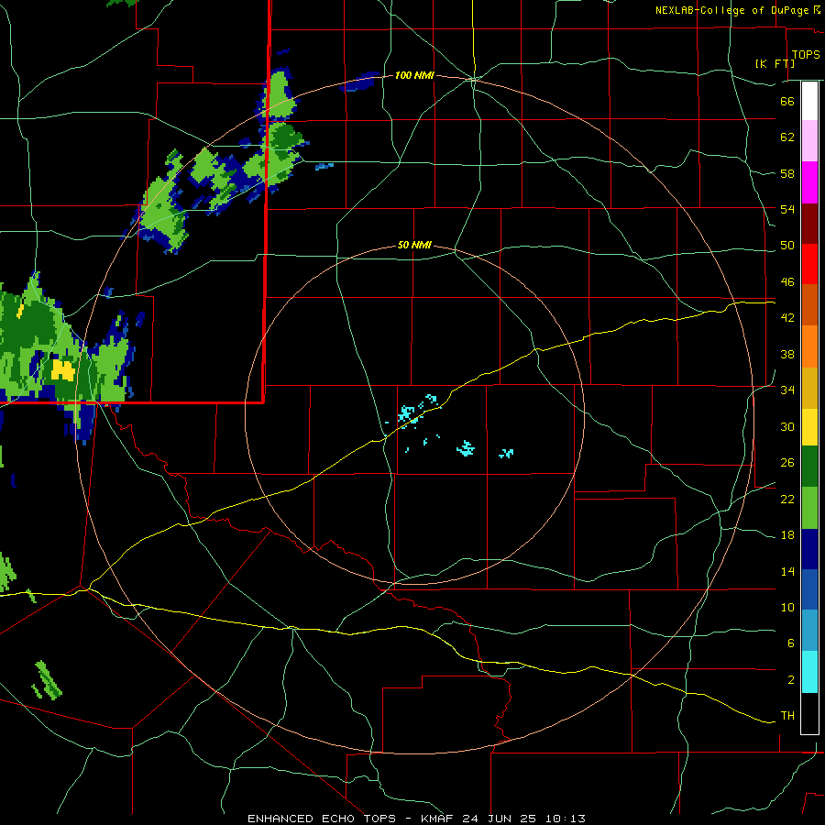Image resolution: width=825 pixels, height=825 pixels.
Task: Click the '22' legend value
Action: coord(787,499)
